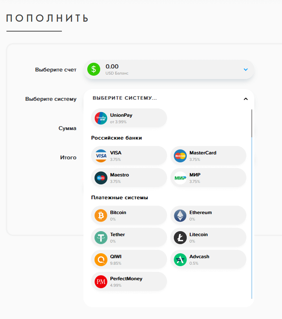
Task: Click the UnionPay logo icon
Action: tap(101, 118)
